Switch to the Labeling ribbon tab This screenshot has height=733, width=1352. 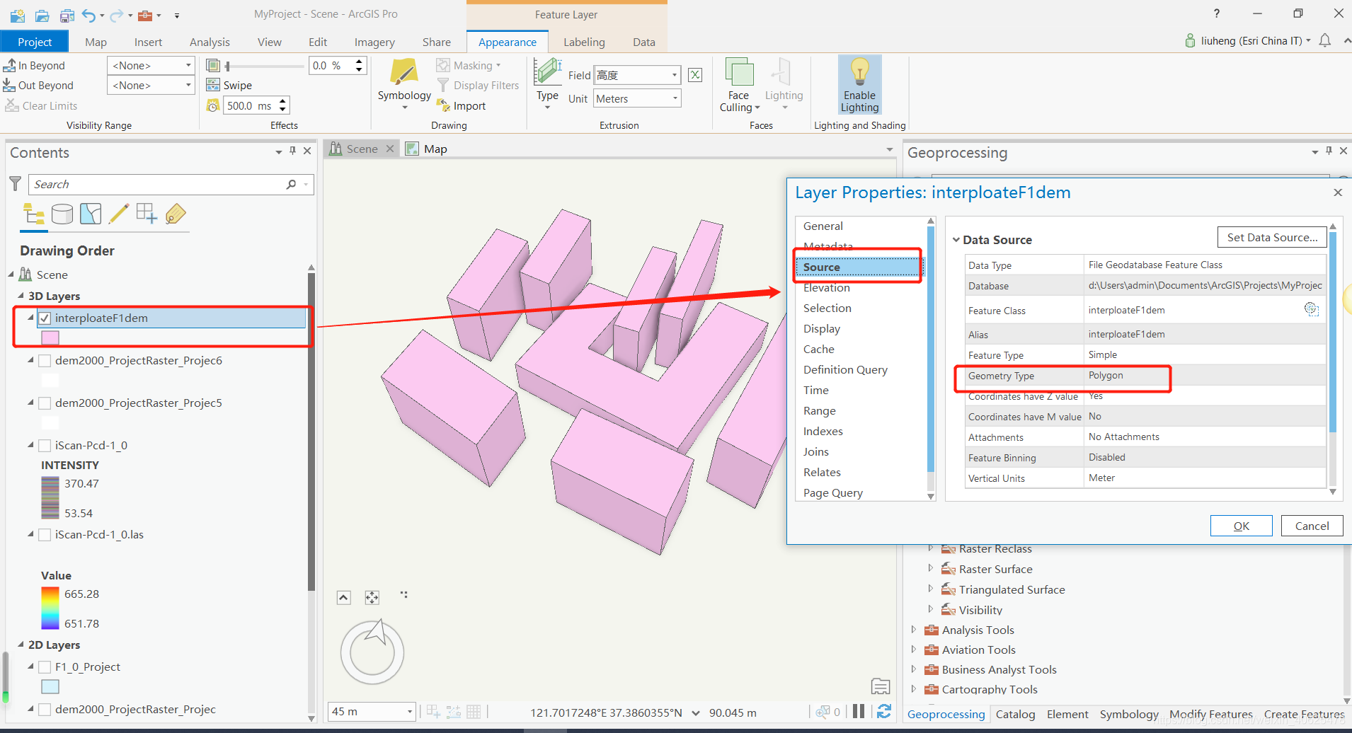[x=583, y=42]
